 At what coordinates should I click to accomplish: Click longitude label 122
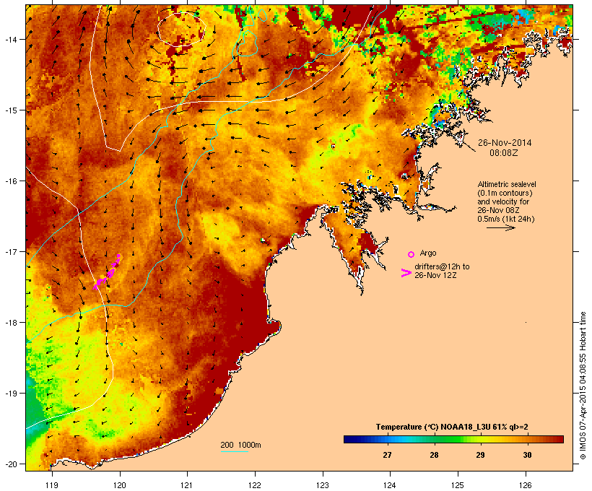point(255,485)
